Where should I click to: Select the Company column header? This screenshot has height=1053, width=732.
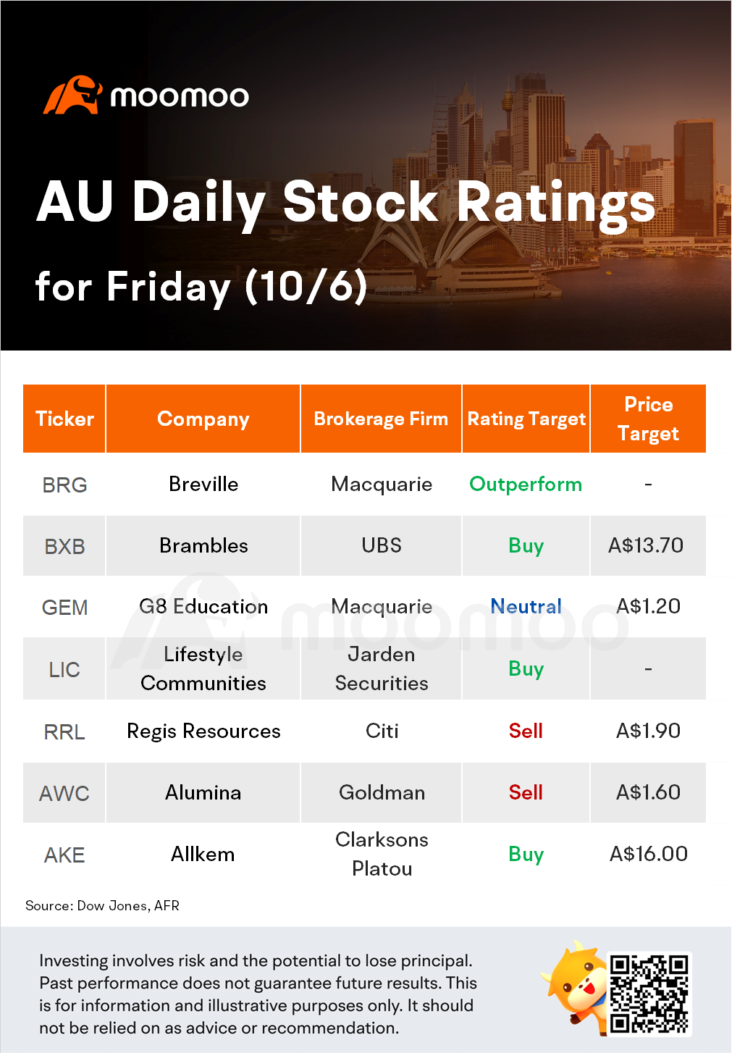coord(203,419)
